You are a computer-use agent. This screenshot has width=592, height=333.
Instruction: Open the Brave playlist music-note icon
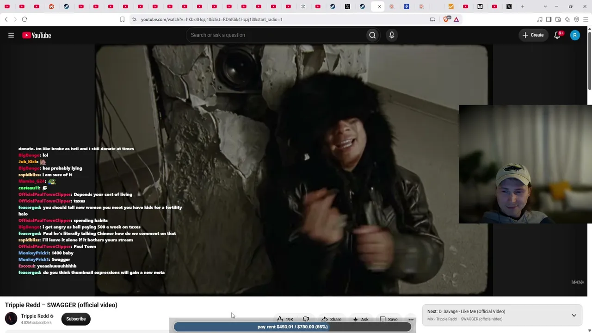539,19
